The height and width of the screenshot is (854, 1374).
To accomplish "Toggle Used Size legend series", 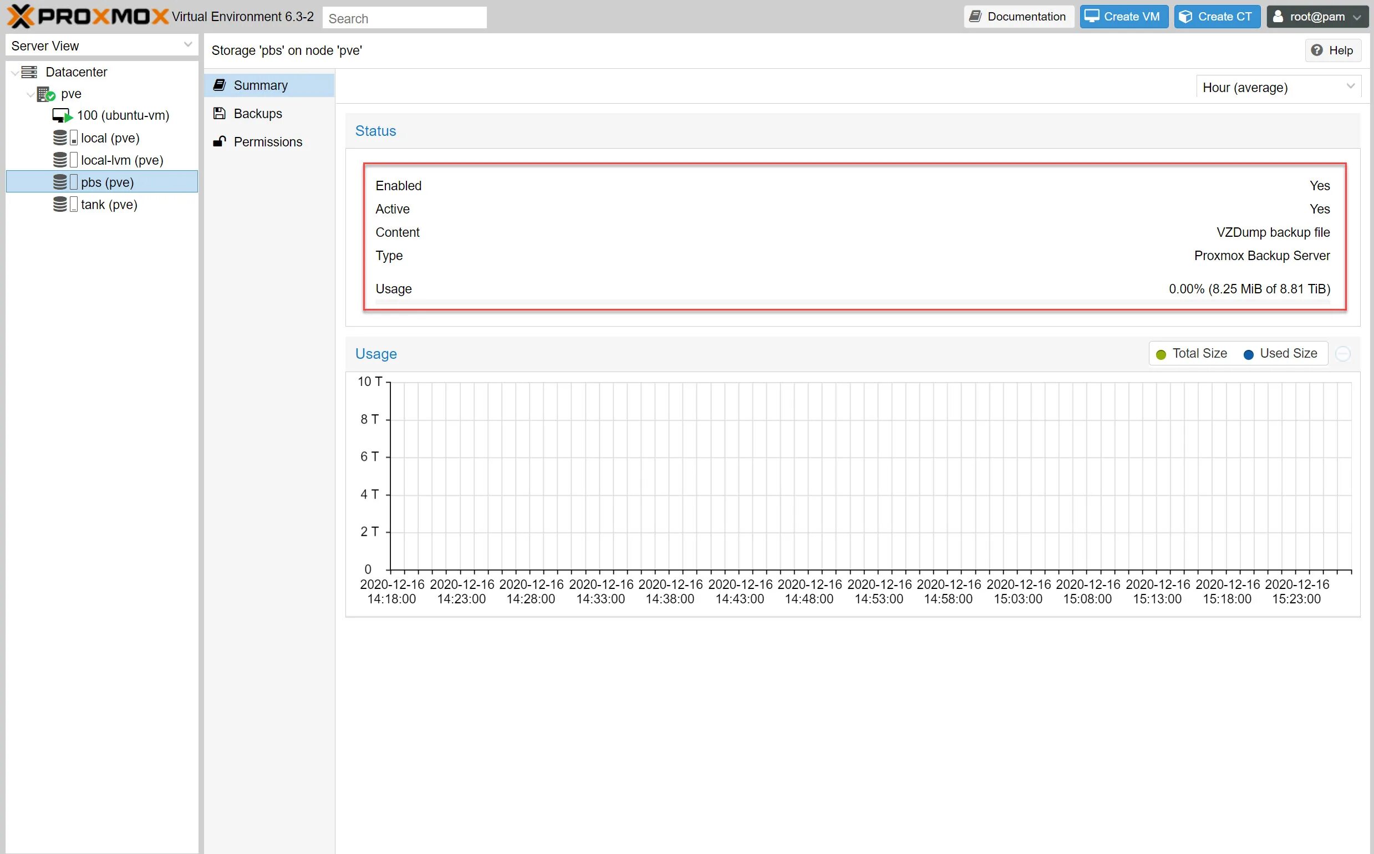I will click(1280, 354).
